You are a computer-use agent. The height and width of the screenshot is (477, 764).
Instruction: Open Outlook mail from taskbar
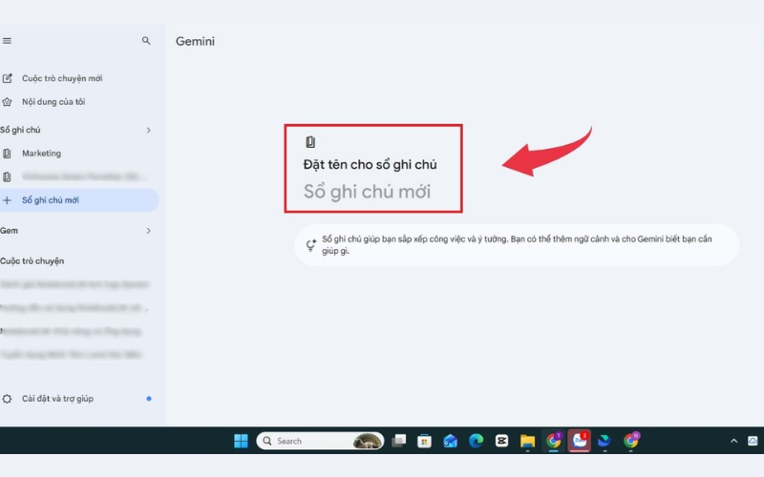(450, 441)
